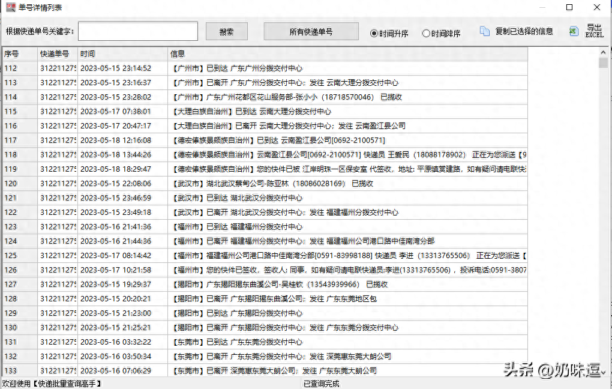Sort by the 时间 column header
The height and width of the screenshot is (389, 612).
(122, 54)
